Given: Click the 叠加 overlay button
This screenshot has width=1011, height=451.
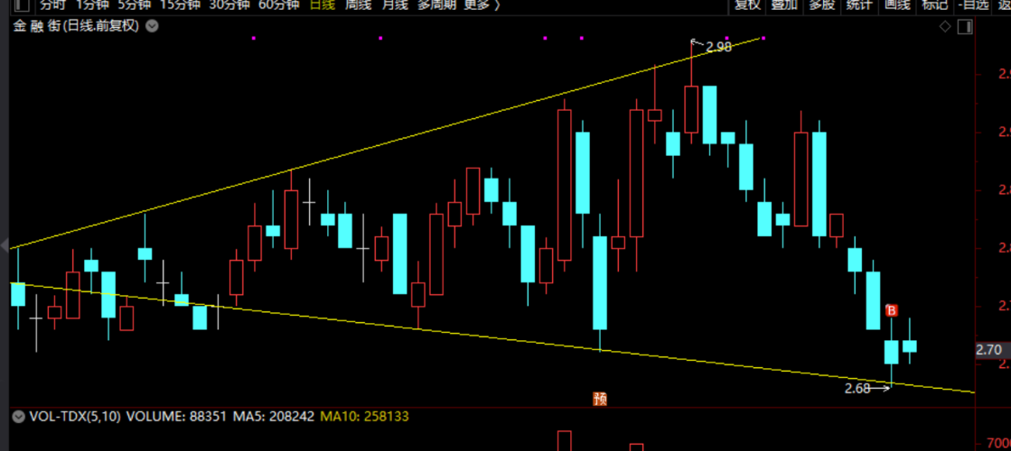Looking at the screenshot, I should (x=785, y=5).
